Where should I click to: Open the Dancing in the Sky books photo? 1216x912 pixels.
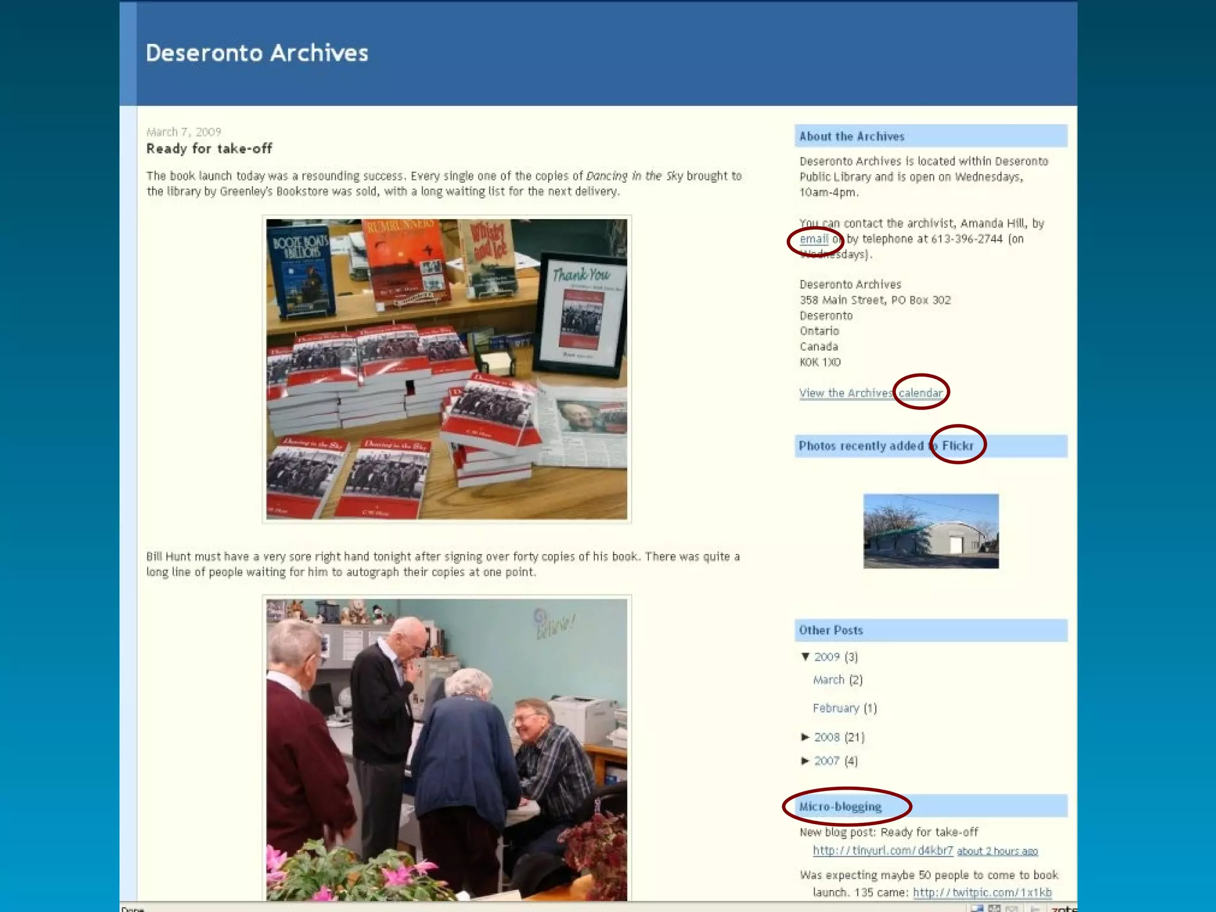point(446,369)
